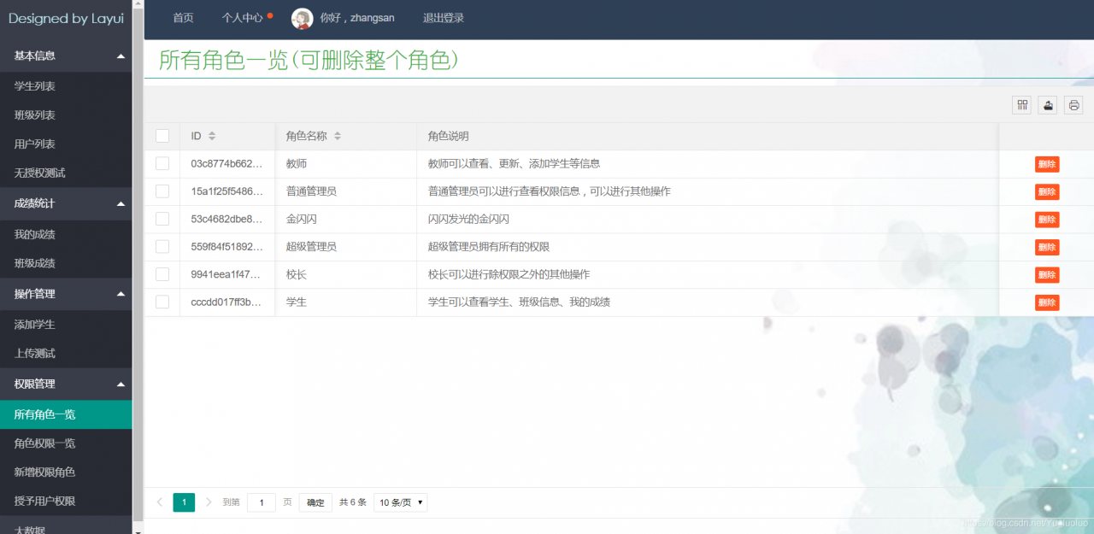The width and height of the screenshot is (1094, 534).
Task: Click the next page arrow in pagination
Action: tap(208, 502)
